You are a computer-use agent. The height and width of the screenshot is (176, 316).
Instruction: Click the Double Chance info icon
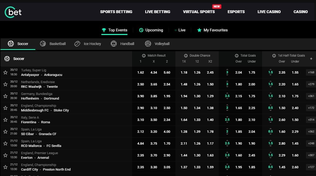click(186, 56)
